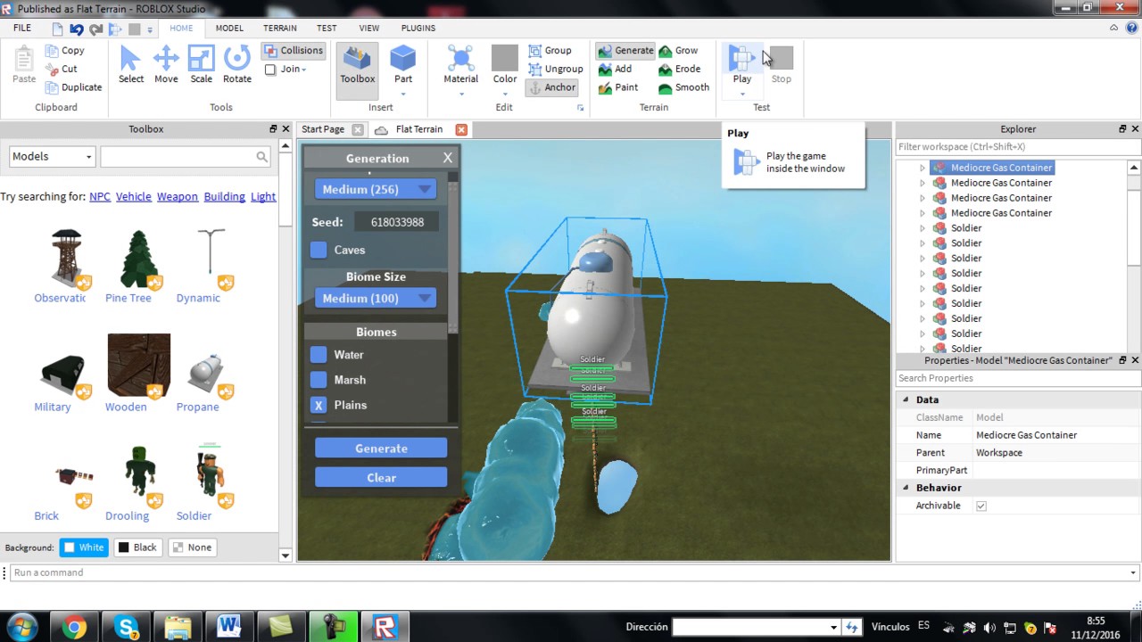Screen dimensions: 1142x642
Task: Open the Medium (256) map size dropdown
Action: (376, 189)
